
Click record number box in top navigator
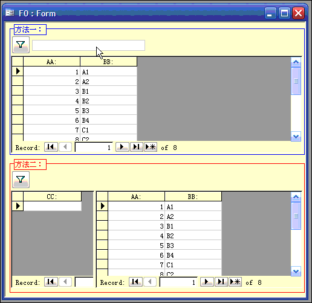(x=94, y=148)
